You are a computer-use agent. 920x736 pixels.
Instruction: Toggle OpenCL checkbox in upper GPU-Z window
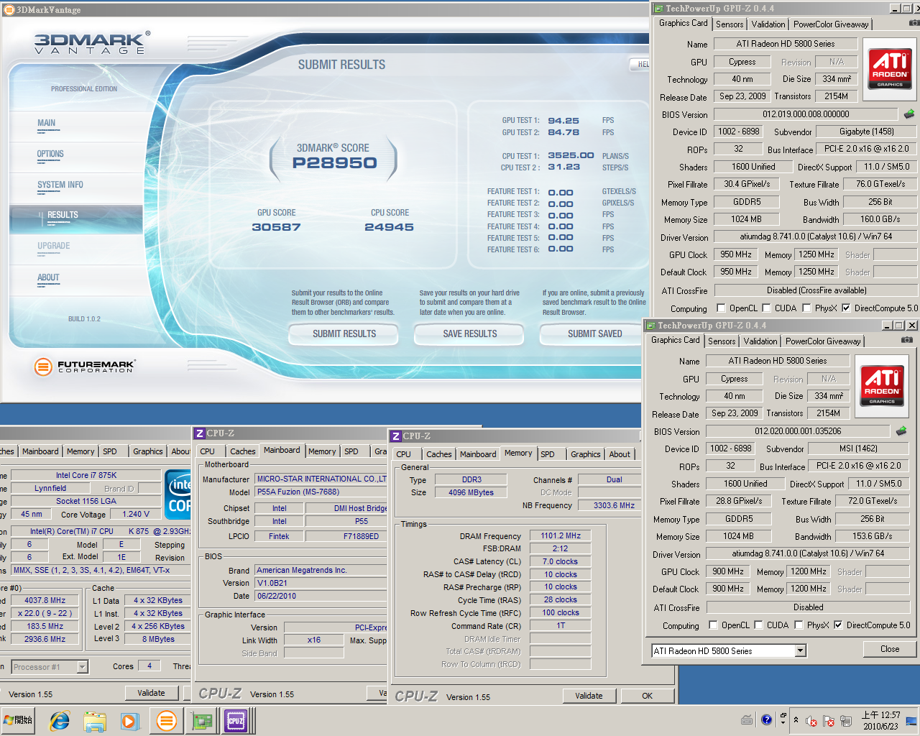pos(721,308)
